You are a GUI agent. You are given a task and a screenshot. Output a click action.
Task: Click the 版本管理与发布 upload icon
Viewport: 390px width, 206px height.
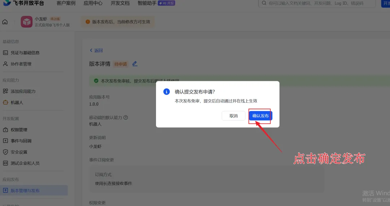(x=5, y=190)
